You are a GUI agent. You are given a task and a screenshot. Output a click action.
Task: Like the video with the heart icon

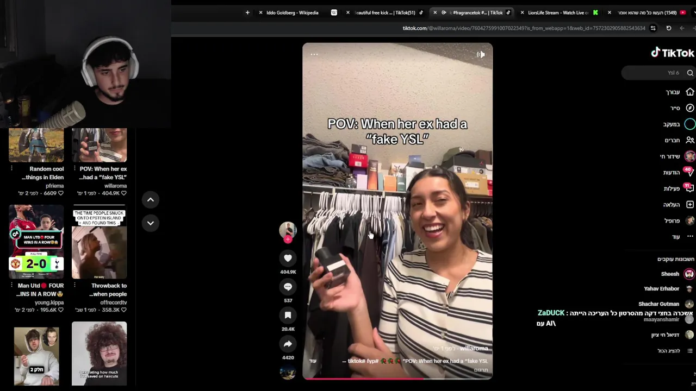288,258
